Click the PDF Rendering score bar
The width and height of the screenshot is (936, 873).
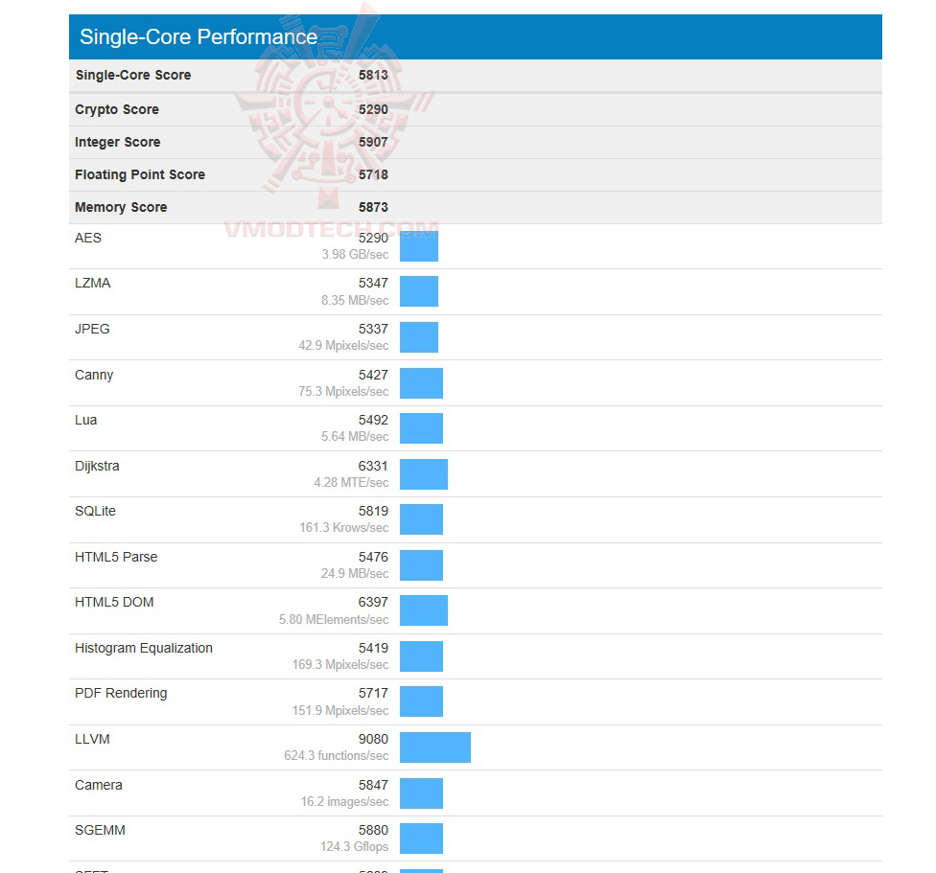point(421,701)
